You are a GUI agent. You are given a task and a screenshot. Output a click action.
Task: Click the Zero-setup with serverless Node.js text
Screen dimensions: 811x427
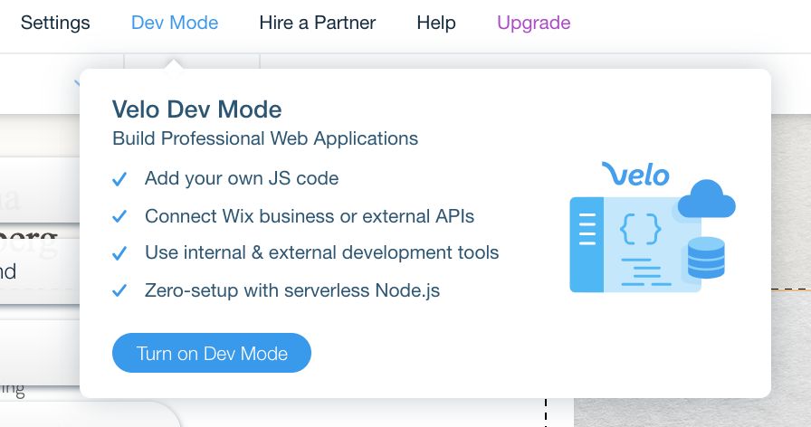tap(292, 290)
